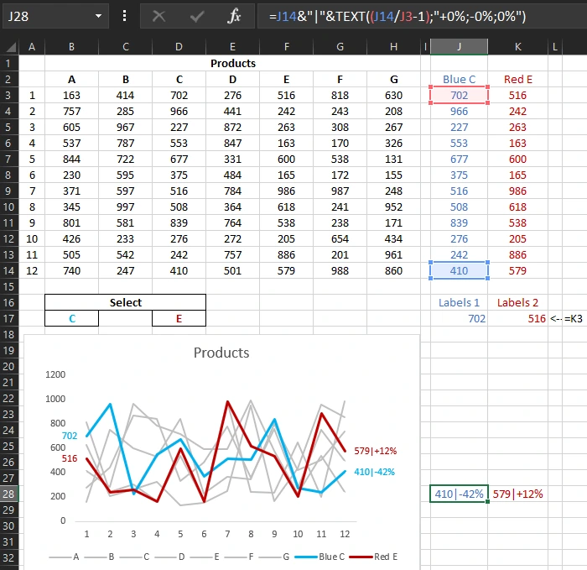The width and height of the screenshot is (587, 570).
Task: Select cell K28 with 579|+12%
Action: pyautogui.click(x=517, y=494)
